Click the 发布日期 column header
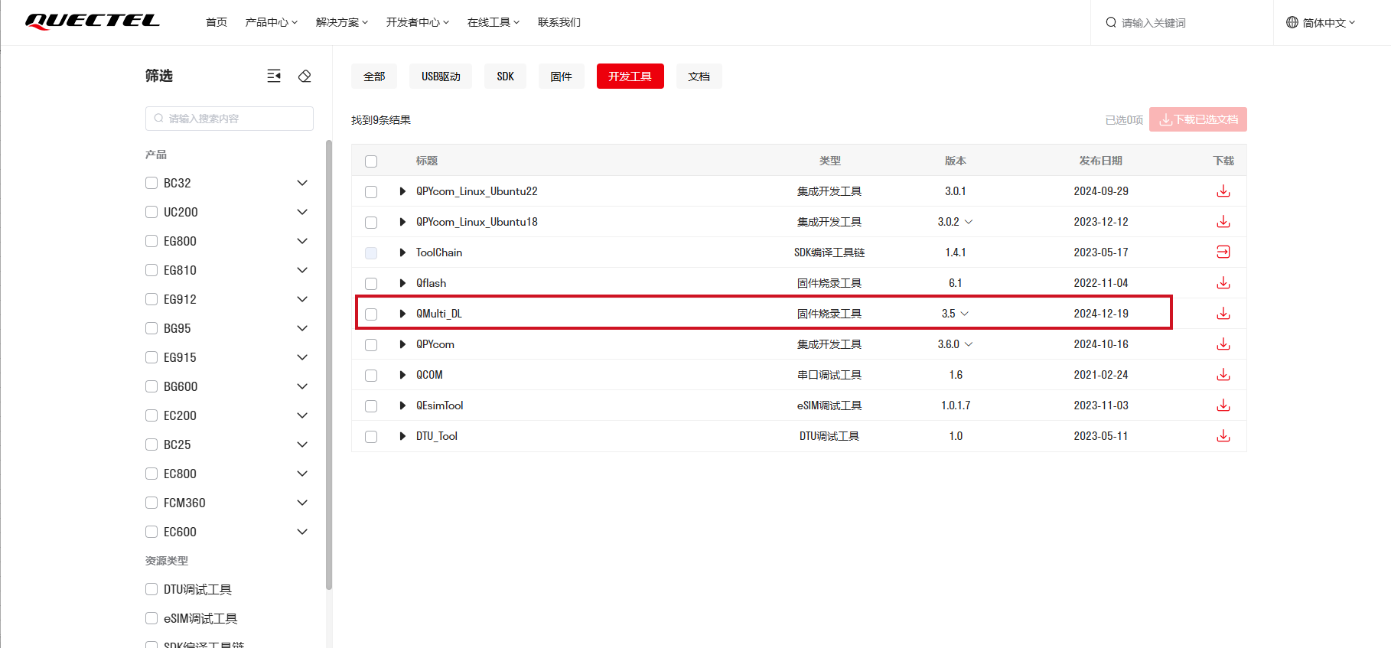The image size is (1391, 648). pos(1100,161)
